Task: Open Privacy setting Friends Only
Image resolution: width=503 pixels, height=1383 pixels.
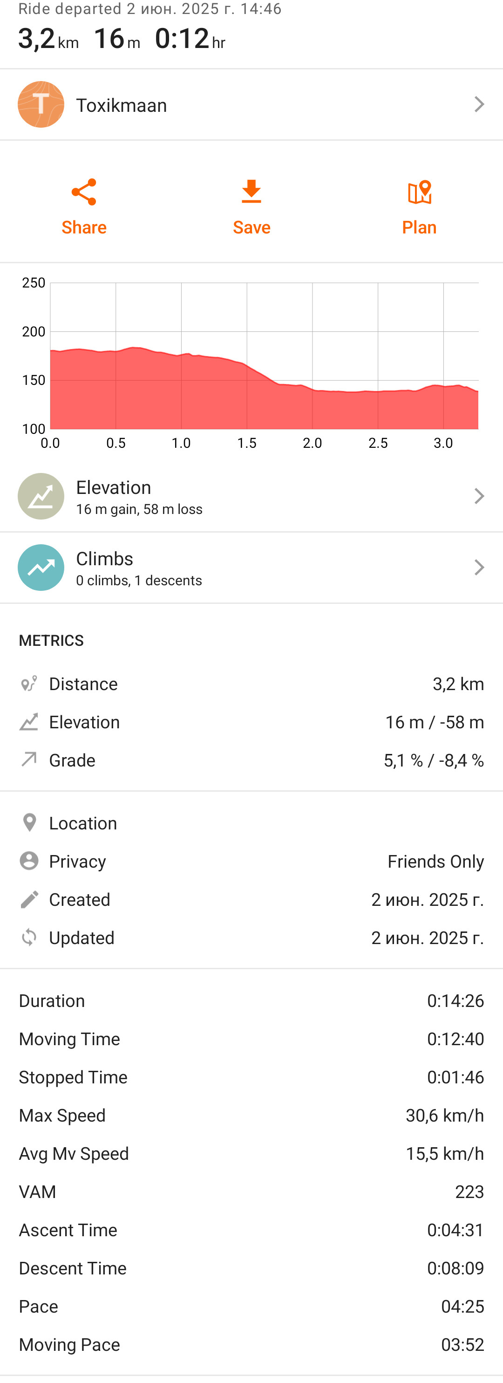Action: click(251, 861)
